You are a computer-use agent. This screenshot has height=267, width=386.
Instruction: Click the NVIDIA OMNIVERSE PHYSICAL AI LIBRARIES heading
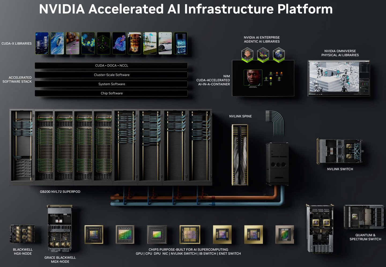tap(340, 53)
